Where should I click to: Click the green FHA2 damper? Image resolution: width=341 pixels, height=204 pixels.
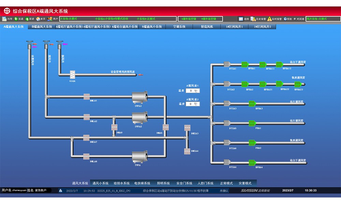[252, 143]
